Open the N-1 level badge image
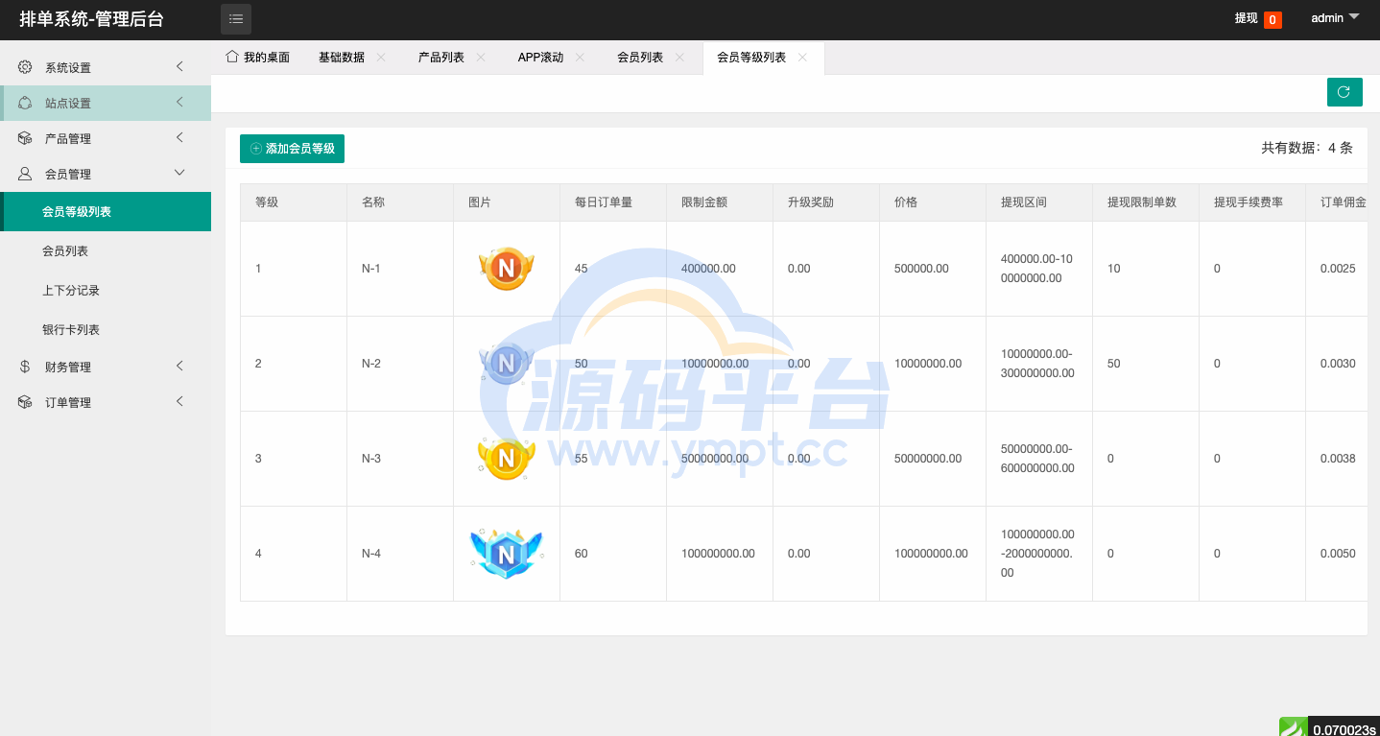This screenshot has width=1380, height=736. coord(506,269)
